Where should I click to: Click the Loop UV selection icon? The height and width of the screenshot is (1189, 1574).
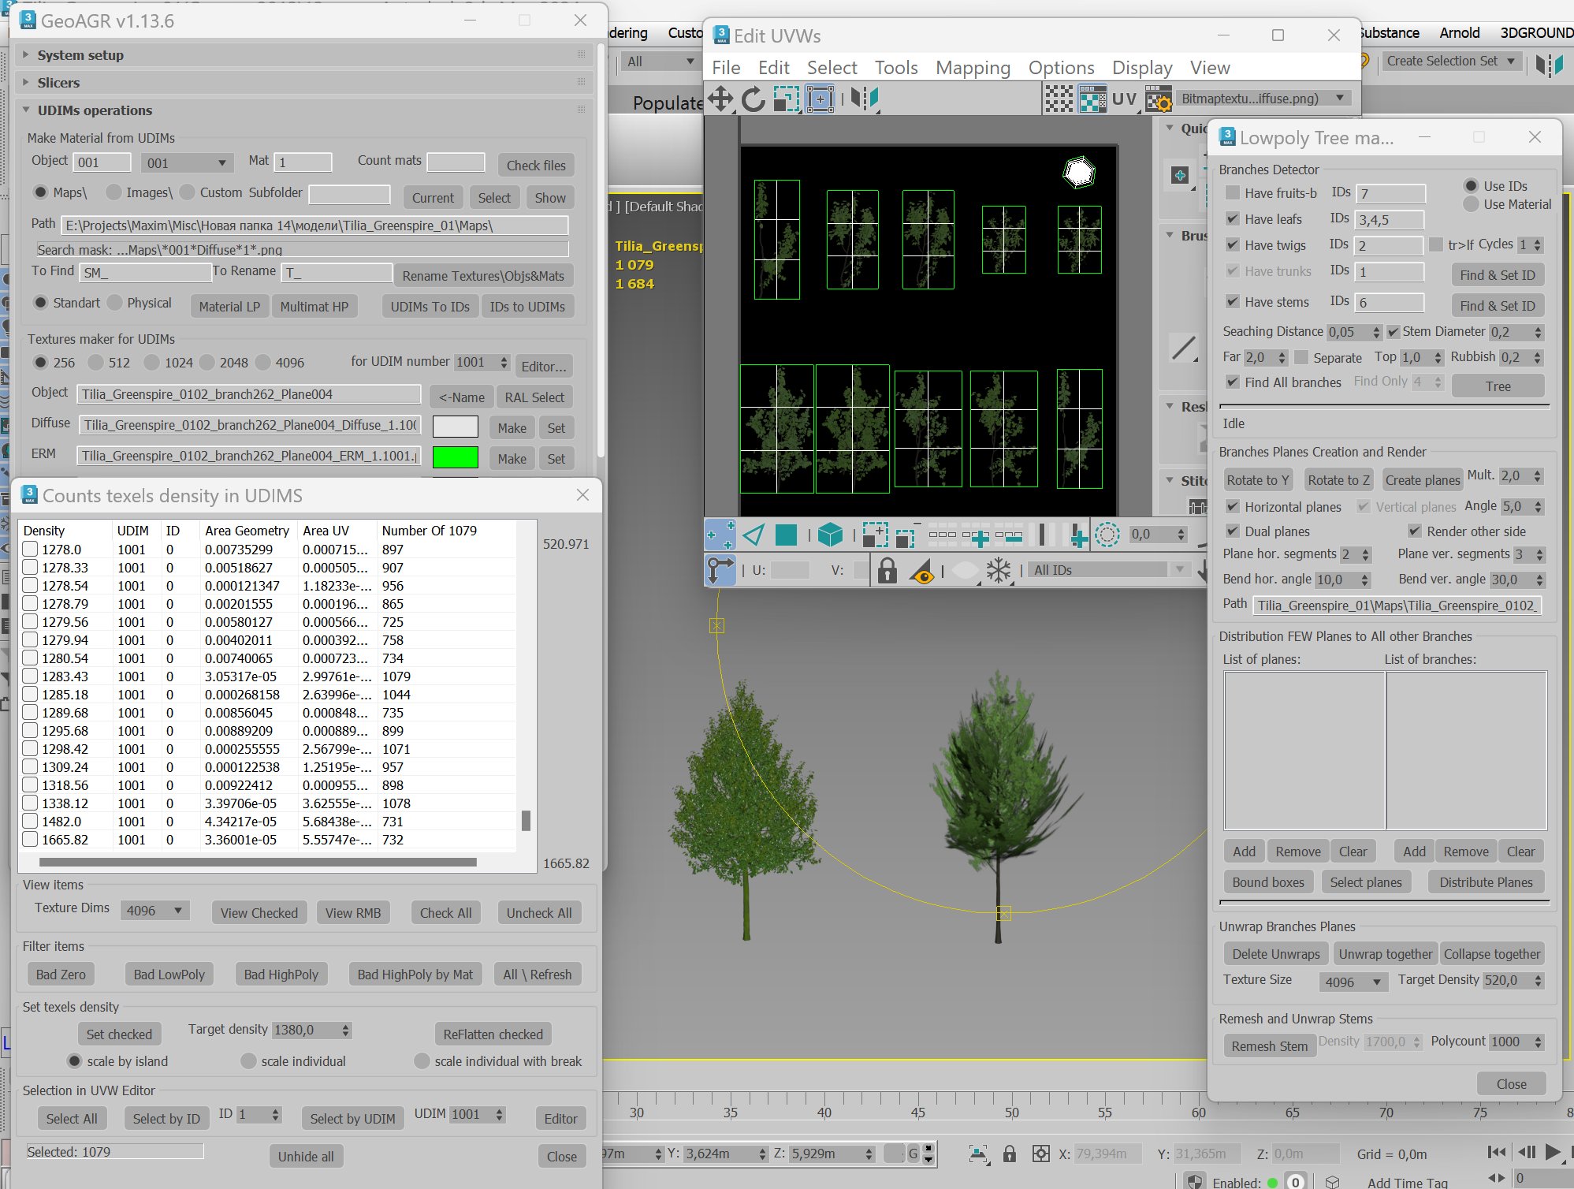(943, 535)
